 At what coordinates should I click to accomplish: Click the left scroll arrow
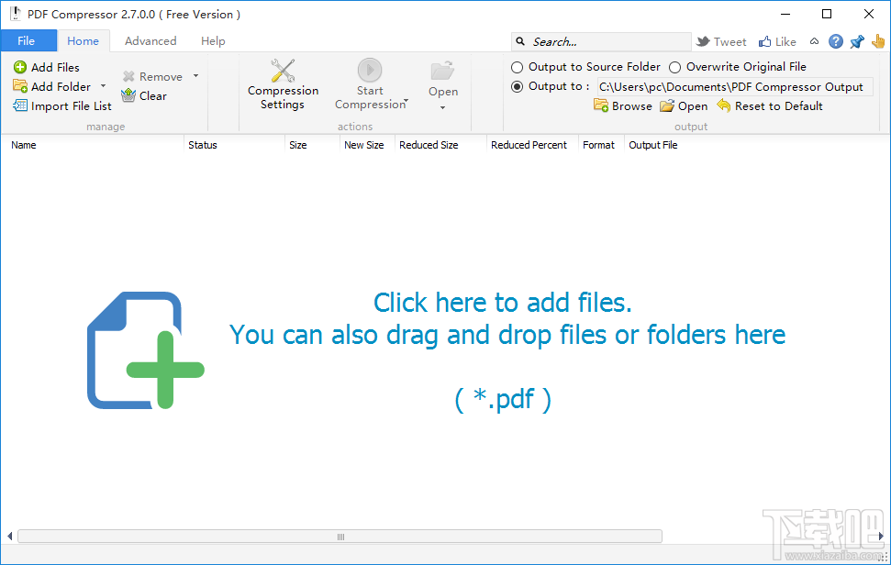(x=10, y=536)
